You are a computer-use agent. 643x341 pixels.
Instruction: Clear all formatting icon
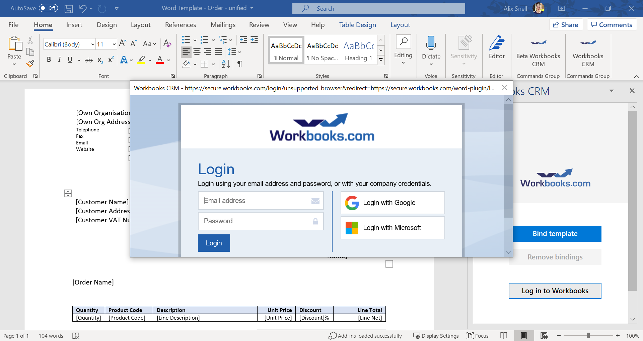point(167,43)
